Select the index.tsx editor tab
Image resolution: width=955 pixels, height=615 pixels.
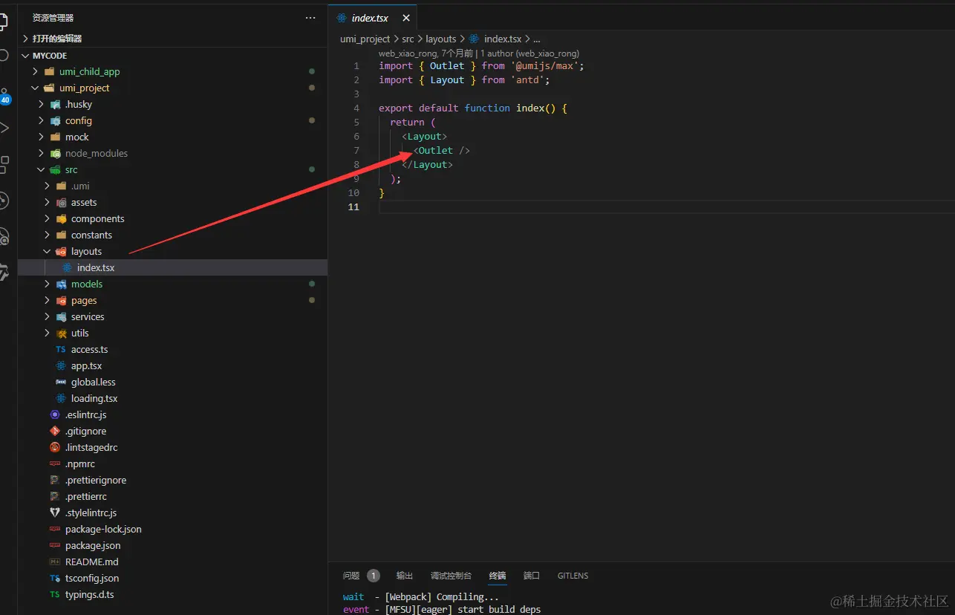point(372,18)
